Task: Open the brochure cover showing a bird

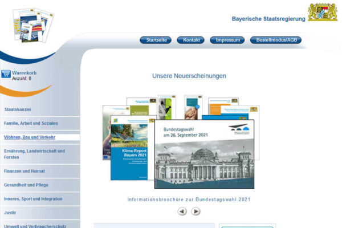Action: click(167, 107)
